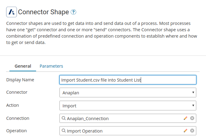The height and width of the screenshot is (138, 206).
Task: Edit the Import Operation with pencil icon
Action: (x=185, y=131)
